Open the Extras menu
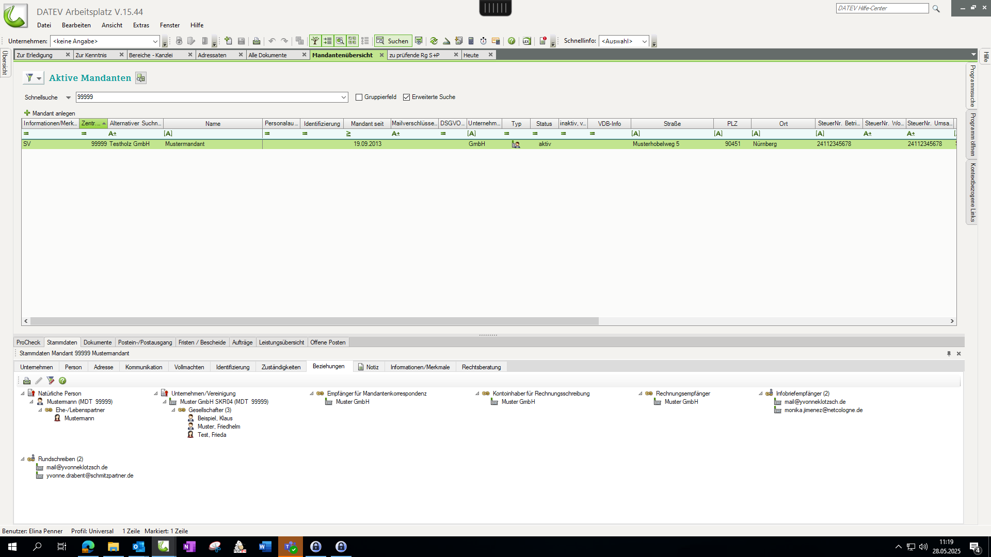Viewport: 991px width, 557px height. 141,25
